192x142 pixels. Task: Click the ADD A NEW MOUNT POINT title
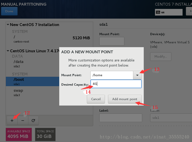click(x=87, y=52)
